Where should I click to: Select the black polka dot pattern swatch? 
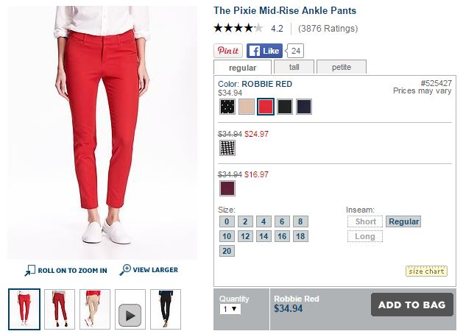[x=227, y=107]
